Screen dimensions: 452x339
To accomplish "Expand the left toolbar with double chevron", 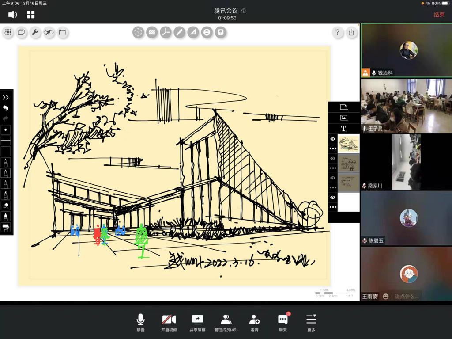I will [x=6, y=97].
